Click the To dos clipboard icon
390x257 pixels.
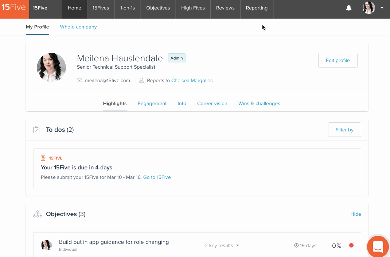pos(36,130)
